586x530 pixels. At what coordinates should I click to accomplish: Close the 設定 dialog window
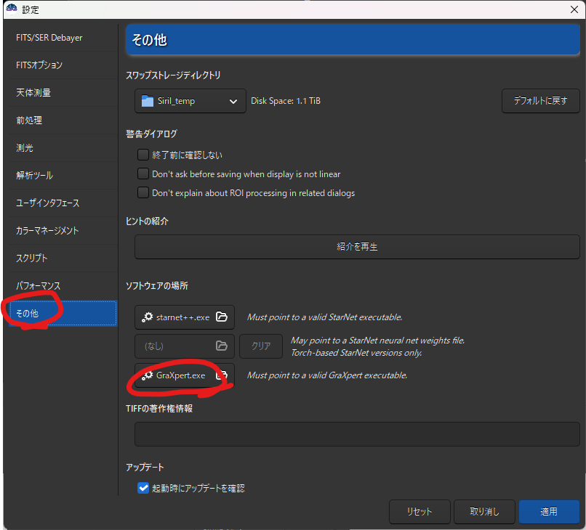pos(574,9)
